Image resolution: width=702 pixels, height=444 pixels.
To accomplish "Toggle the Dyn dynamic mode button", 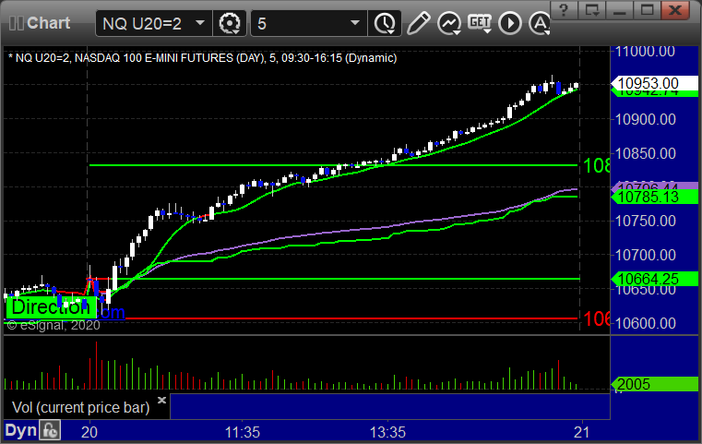I will pos(20,430).
